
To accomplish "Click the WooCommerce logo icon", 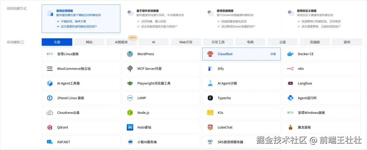I will tap(50, 69).
